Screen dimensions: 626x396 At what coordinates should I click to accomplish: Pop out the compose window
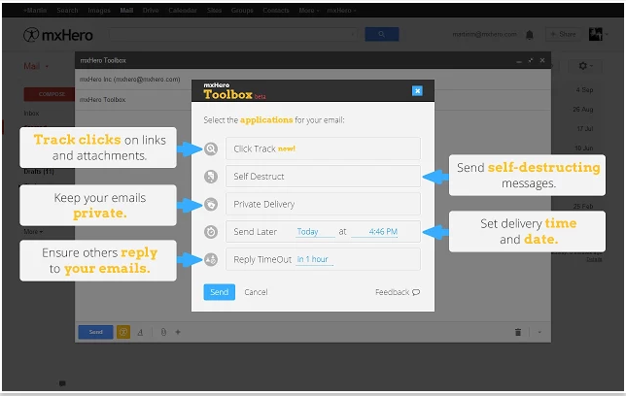(x=531, y=60)
